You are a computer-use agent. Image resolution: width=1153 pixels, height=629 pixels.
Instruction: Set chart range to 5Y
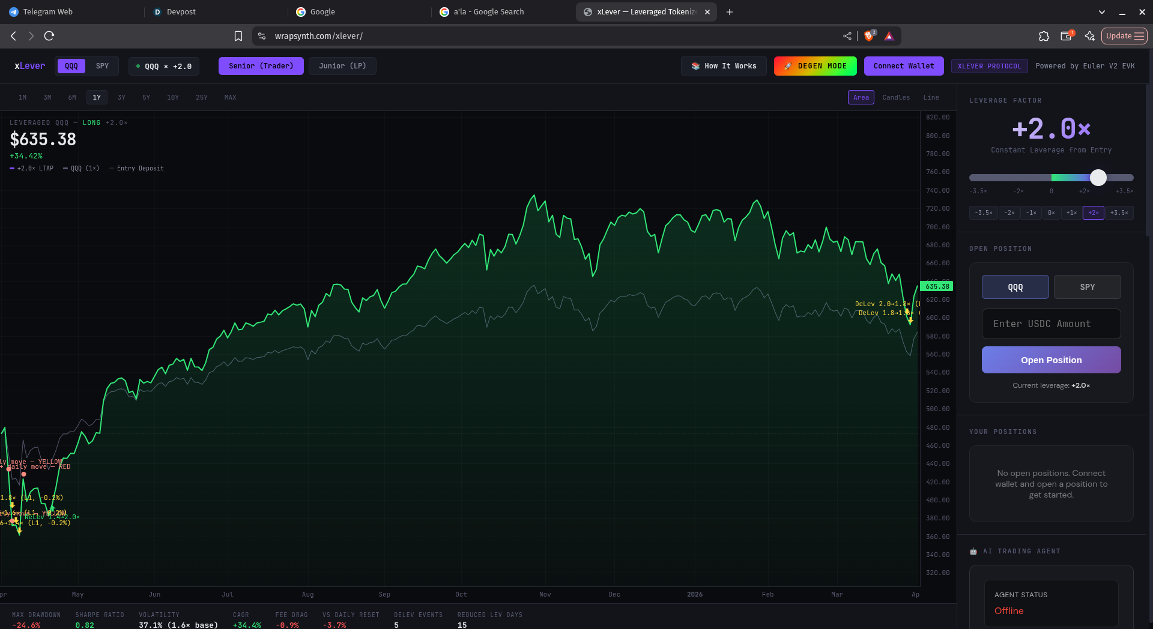(x=147, y=97)
